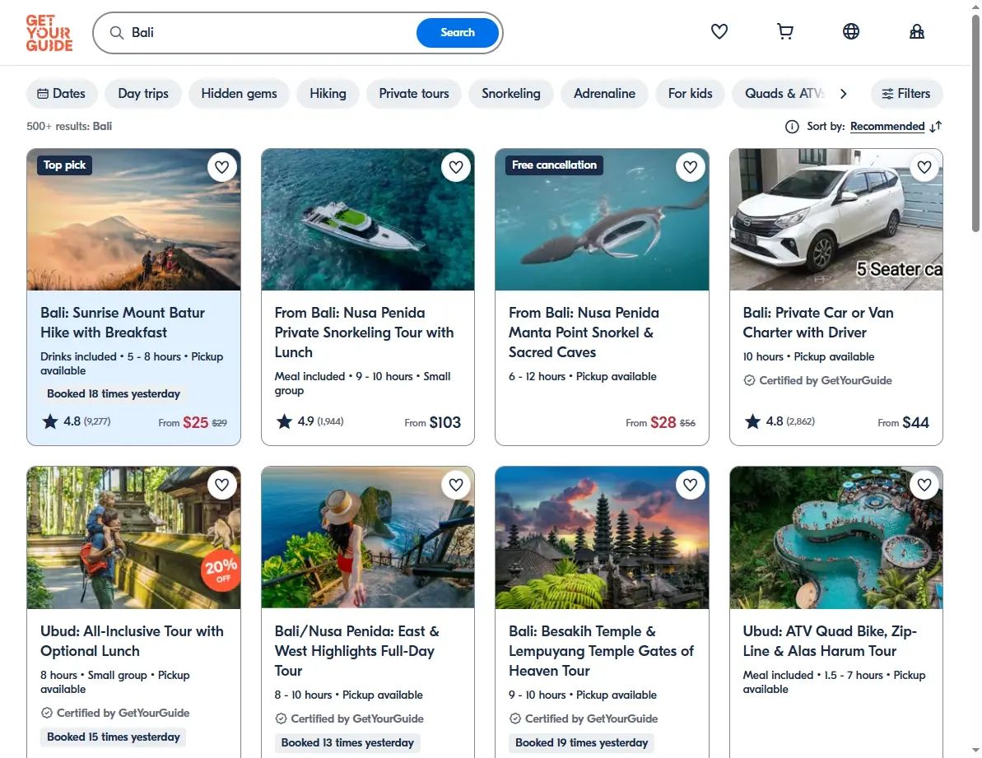Open Ubud: All-Inclusive Tour with Optional Lunch
The height and width of the screenshot is (758, 982).
[x=133, y=641]
